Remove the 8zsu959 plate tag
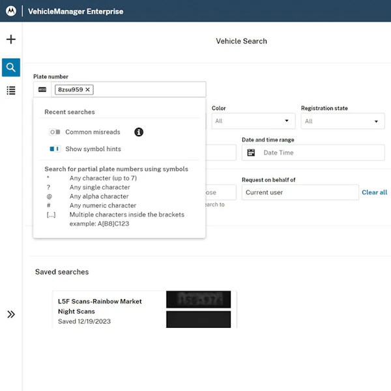The height and width of the screenshot is (391, 391). pos(87,89)
